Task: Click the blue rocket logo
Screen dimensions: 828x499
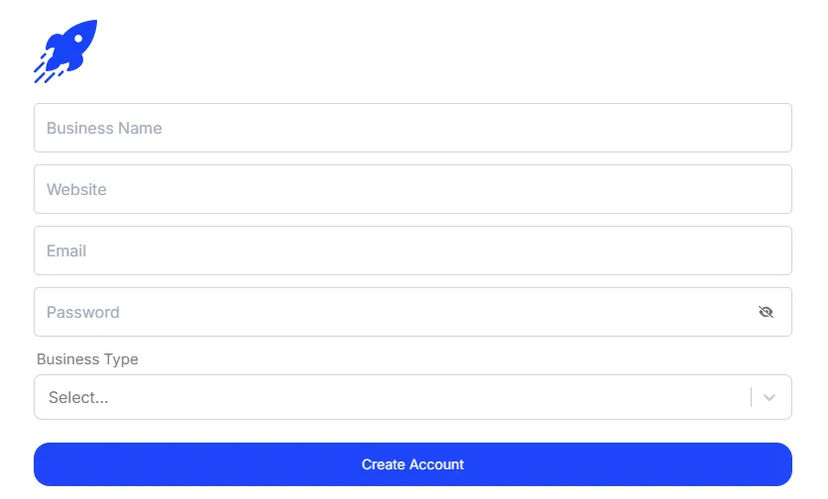Action: (65, 51)
